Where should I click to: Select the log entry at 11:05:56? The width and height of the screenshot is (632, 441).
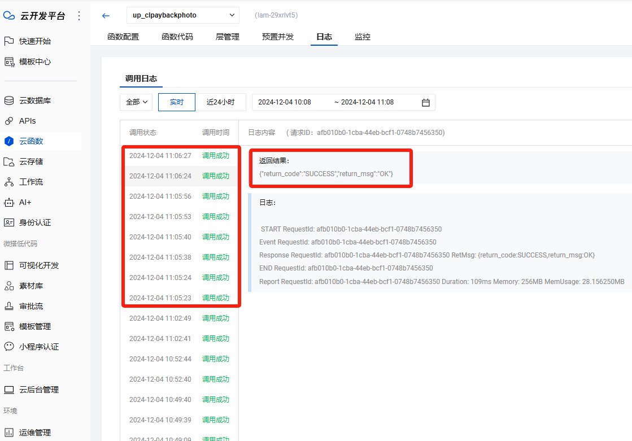180,197
